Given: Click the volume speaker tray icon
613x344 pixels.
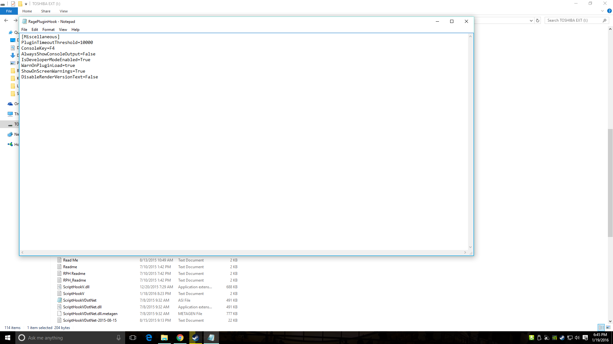Looking at the screenshot, I should click(577, 338).
